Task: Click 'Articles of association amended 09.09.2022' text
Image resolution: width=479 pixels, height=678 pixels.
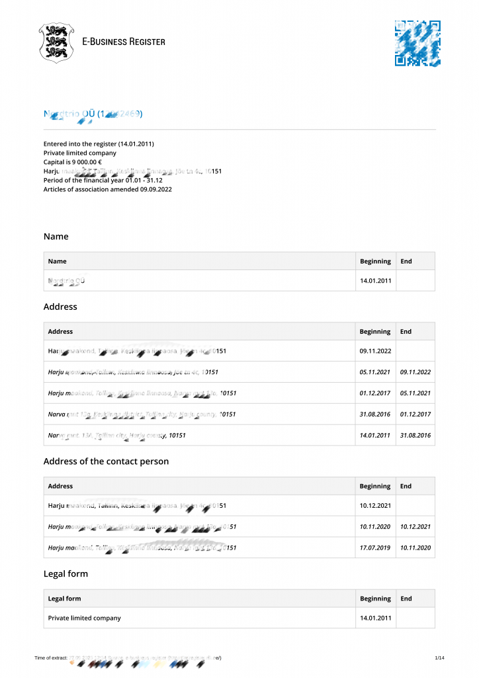Action: tap(108, 189)
